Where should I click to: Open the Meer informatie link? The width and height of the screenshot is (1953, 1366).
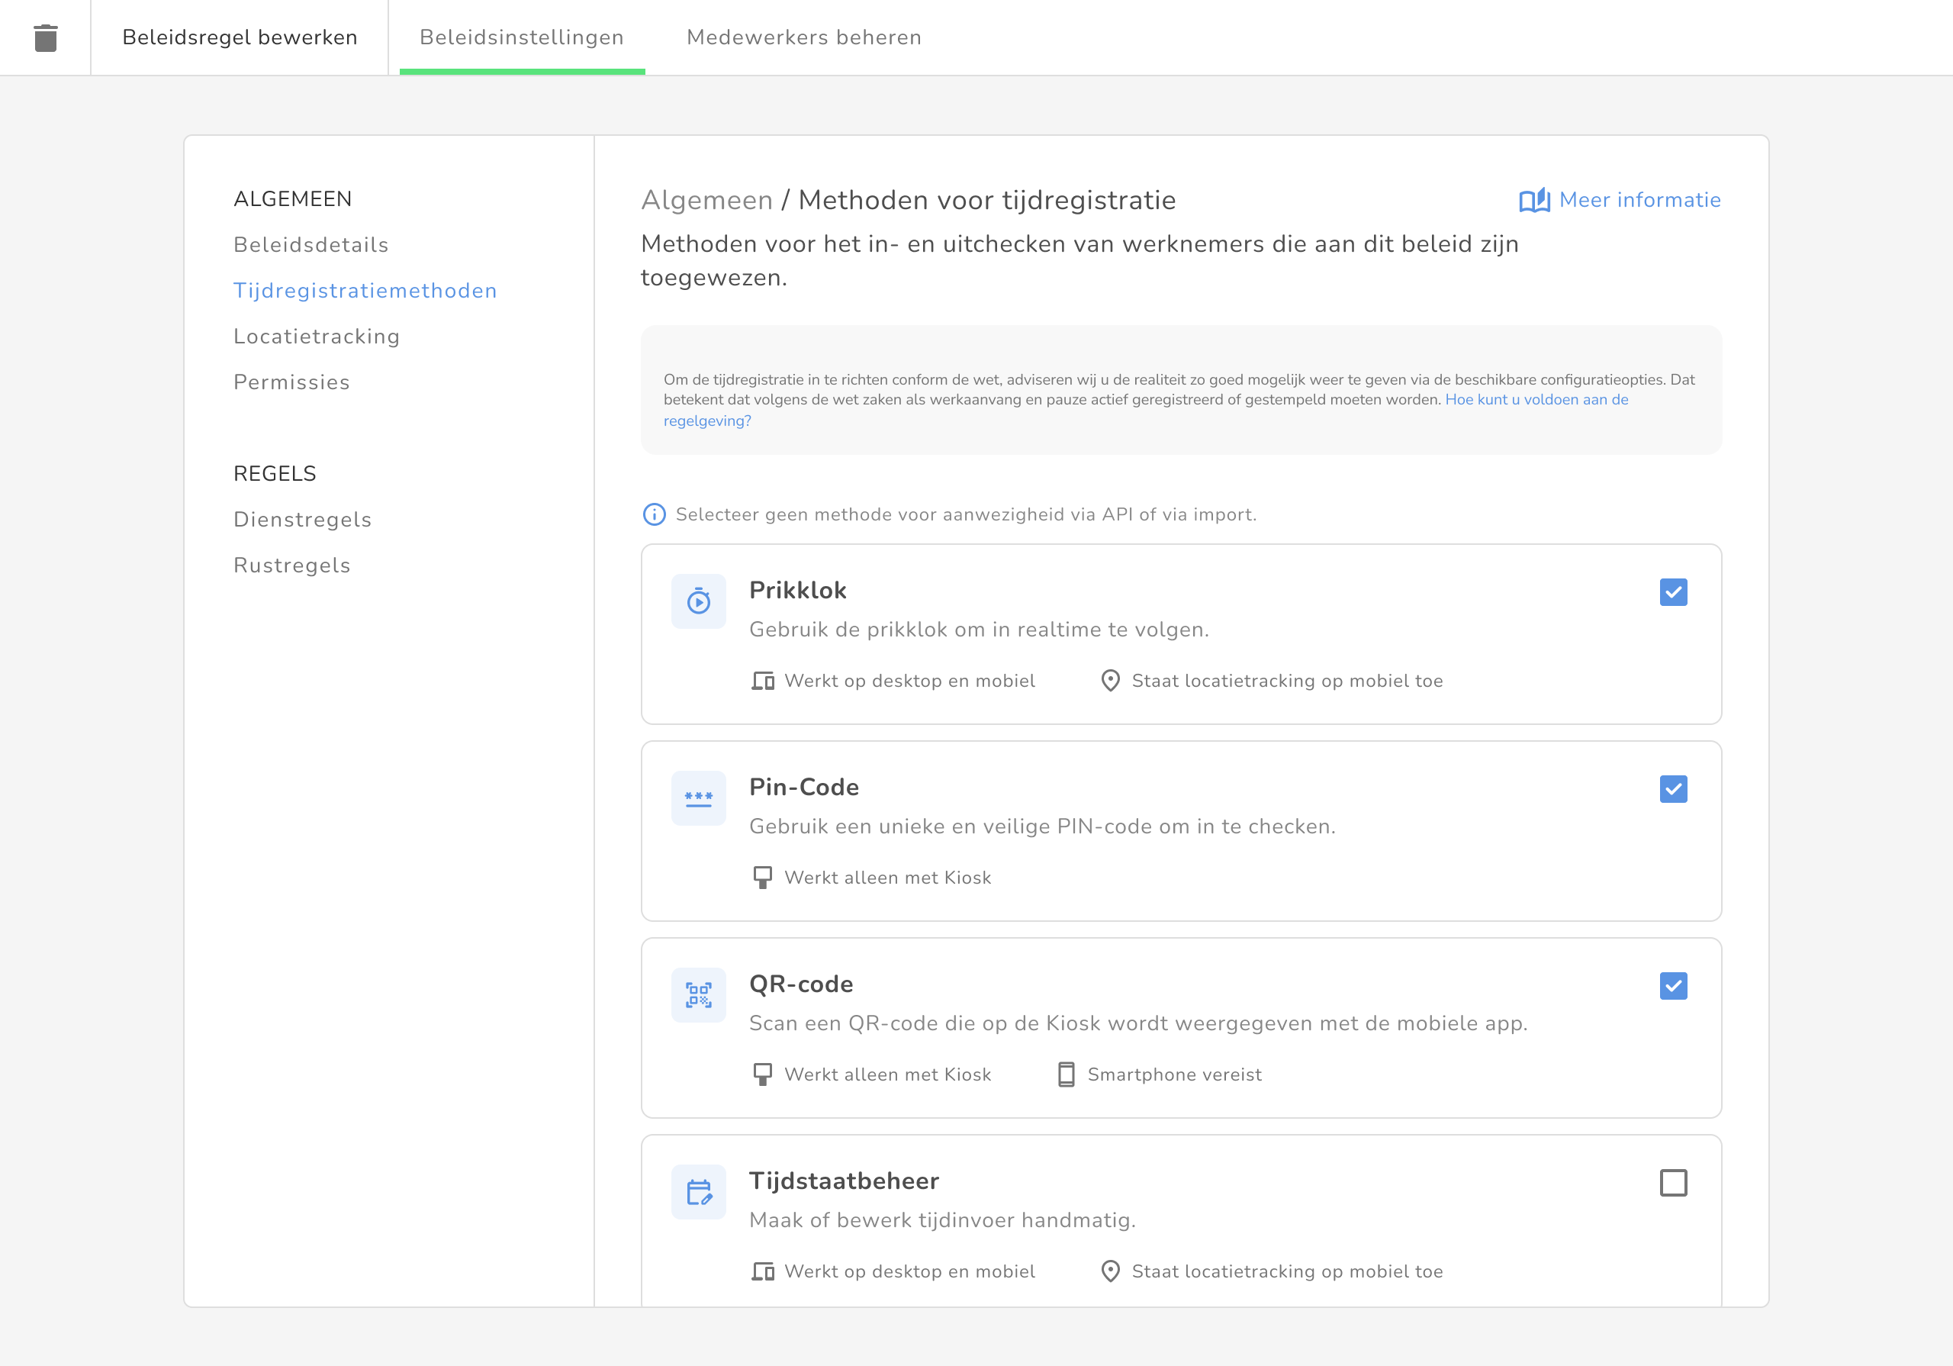coord(1639,200)
